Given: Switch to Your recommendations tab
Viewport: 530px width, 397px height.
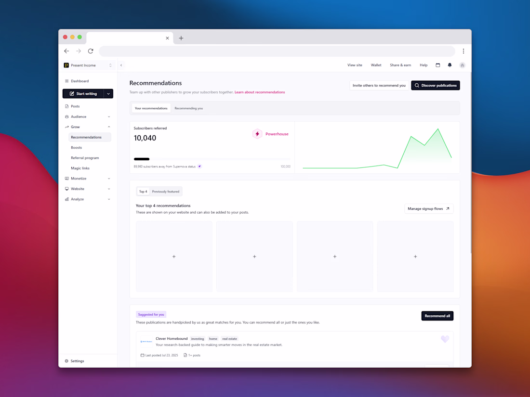Looking at the screenshot, I should pyautogui.click(x=151, y=108).
